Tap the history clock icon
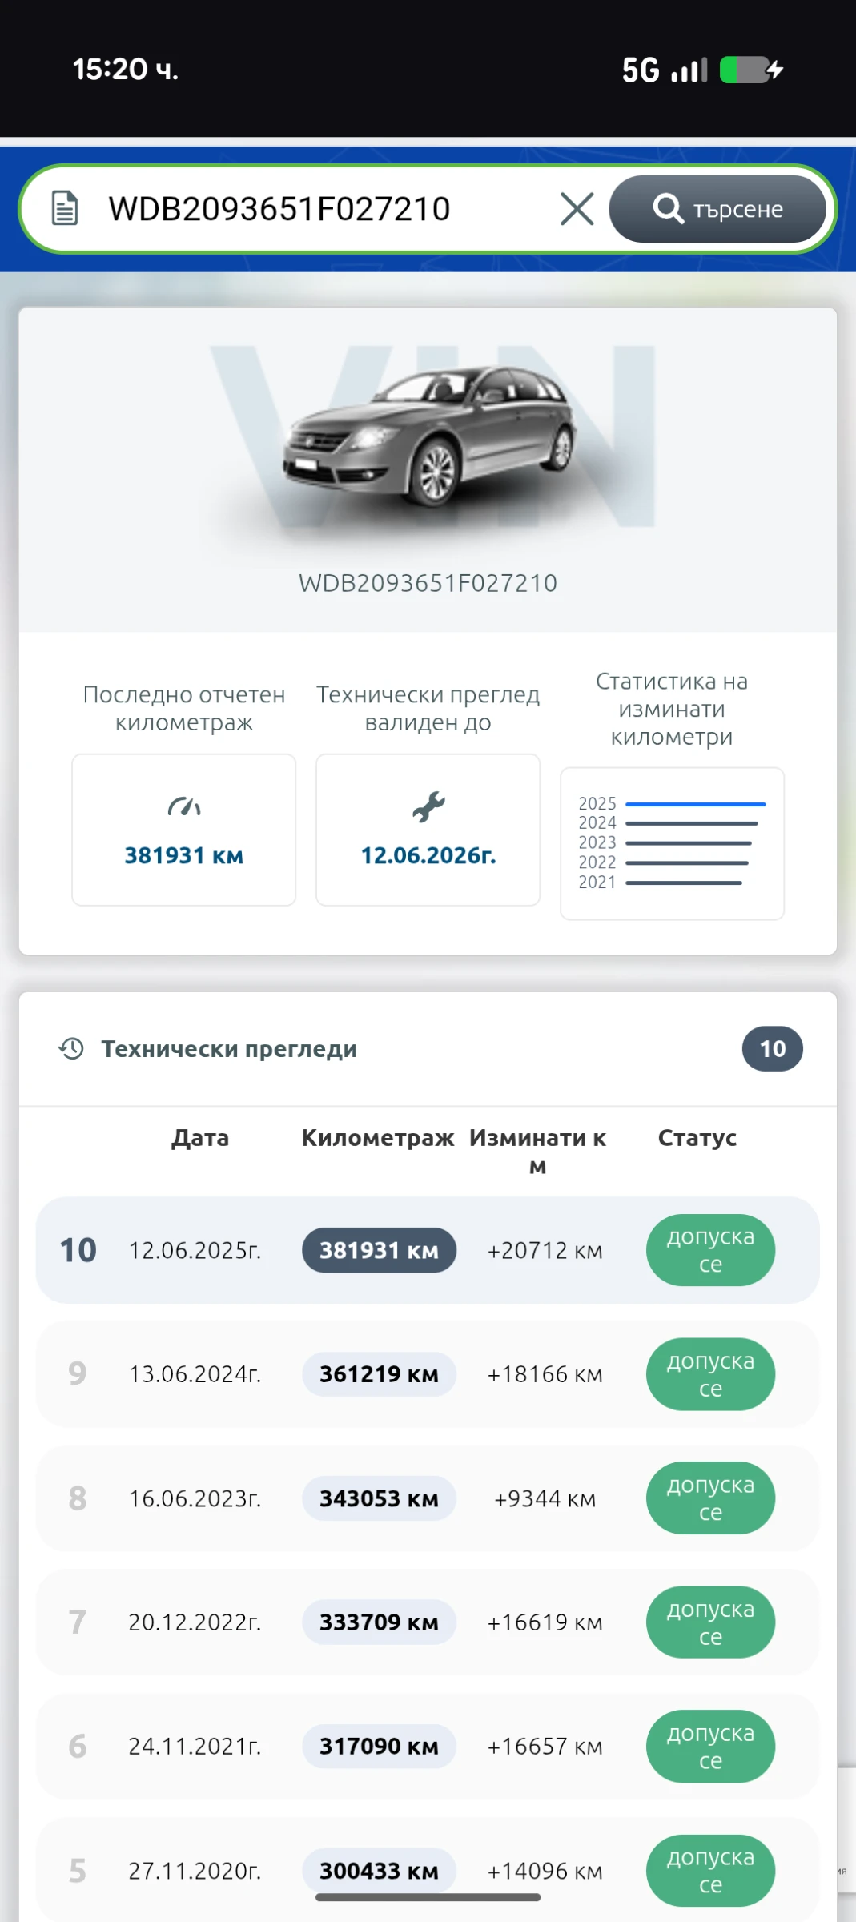 coord(71,1048)
